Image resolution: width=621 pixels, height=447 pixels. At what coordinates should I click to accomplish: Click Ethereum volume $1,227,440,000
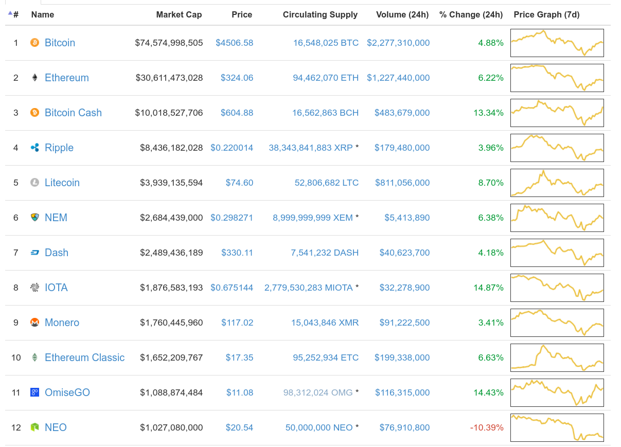click(x=398, y=78)
